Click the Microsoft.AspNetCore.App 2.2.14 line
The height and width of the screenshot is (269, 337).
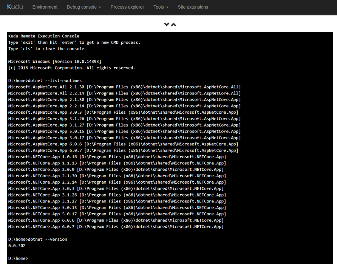[124, 106]
